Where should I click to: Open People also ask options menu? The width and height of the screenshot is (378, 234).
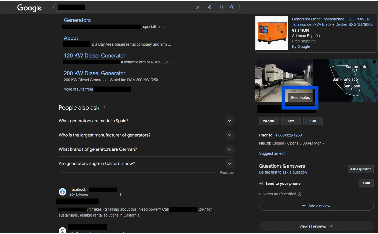(x=105, y=108)
